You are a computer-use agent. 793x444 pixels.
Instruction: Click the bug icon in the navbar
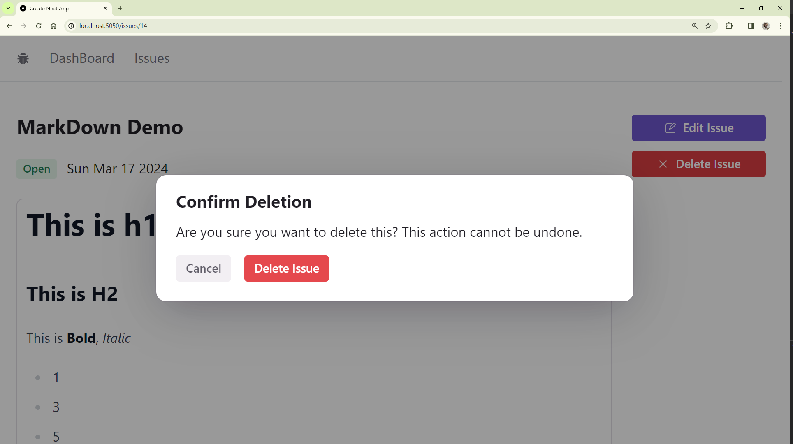coord(23,58)
